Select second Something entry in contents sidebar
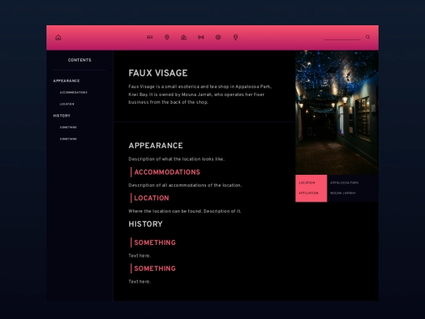 point(68,139)
